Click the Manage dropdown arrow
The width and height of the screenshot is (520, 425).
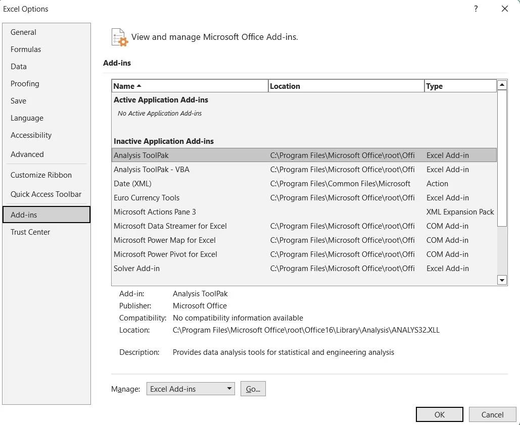point(229,389)
